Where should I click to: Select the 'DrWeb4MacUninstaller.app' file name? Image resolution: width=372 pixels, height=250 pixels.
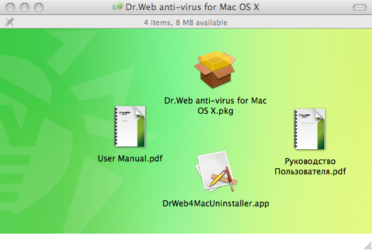(216, 204)
